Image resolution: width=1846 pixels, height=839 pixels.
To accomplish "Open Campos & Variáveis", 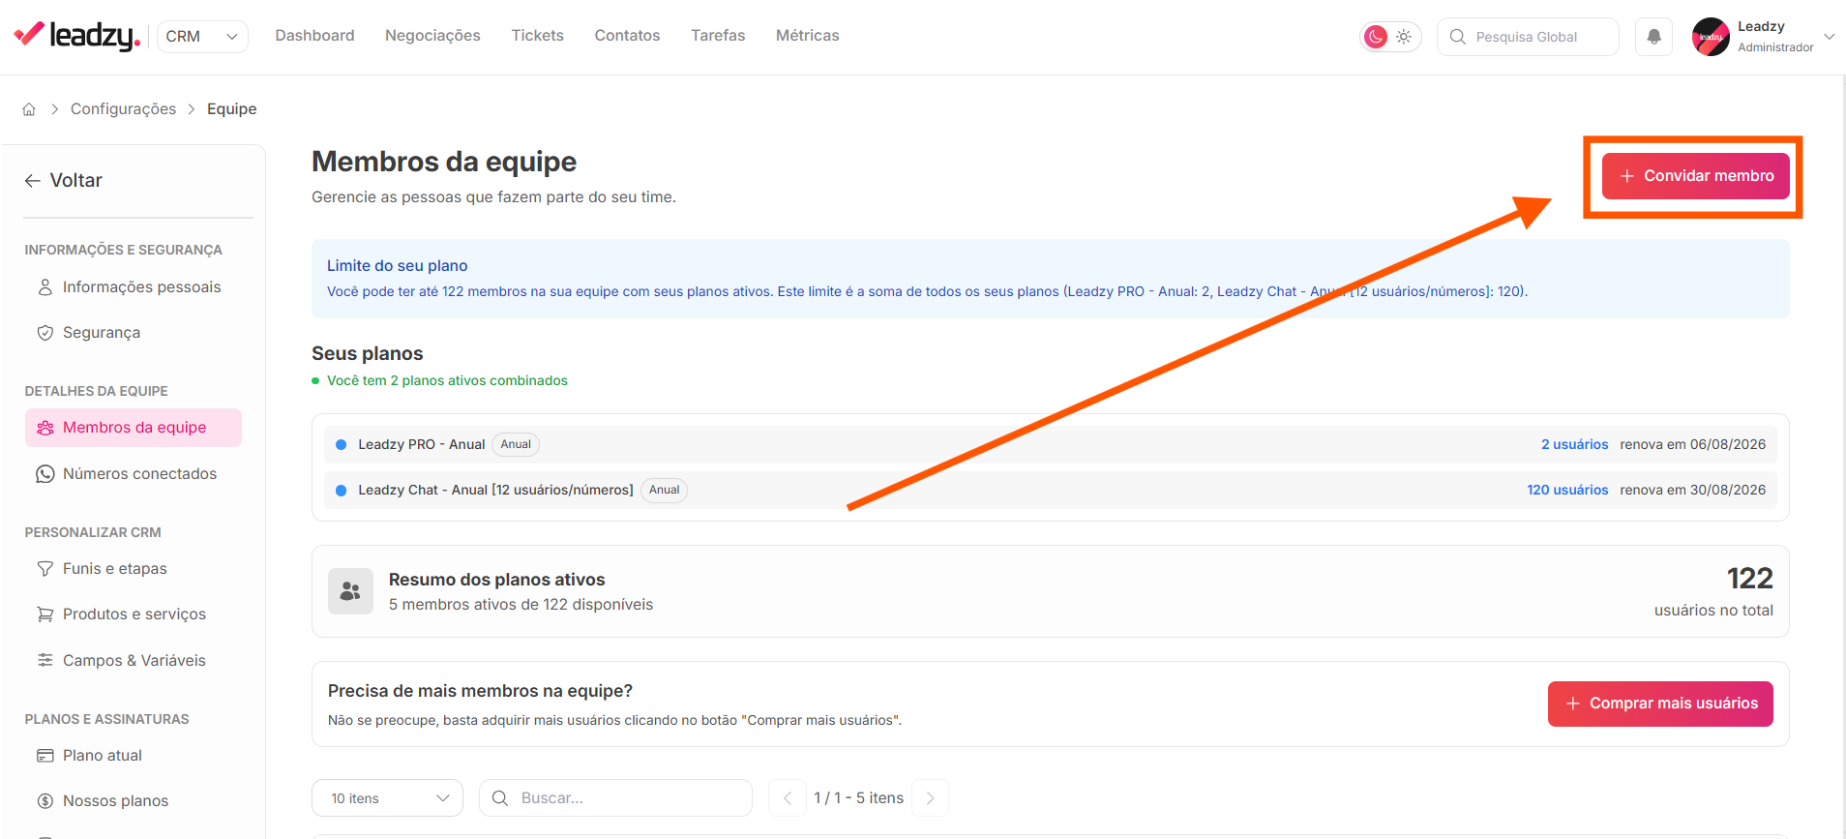I will coord(134,661).
